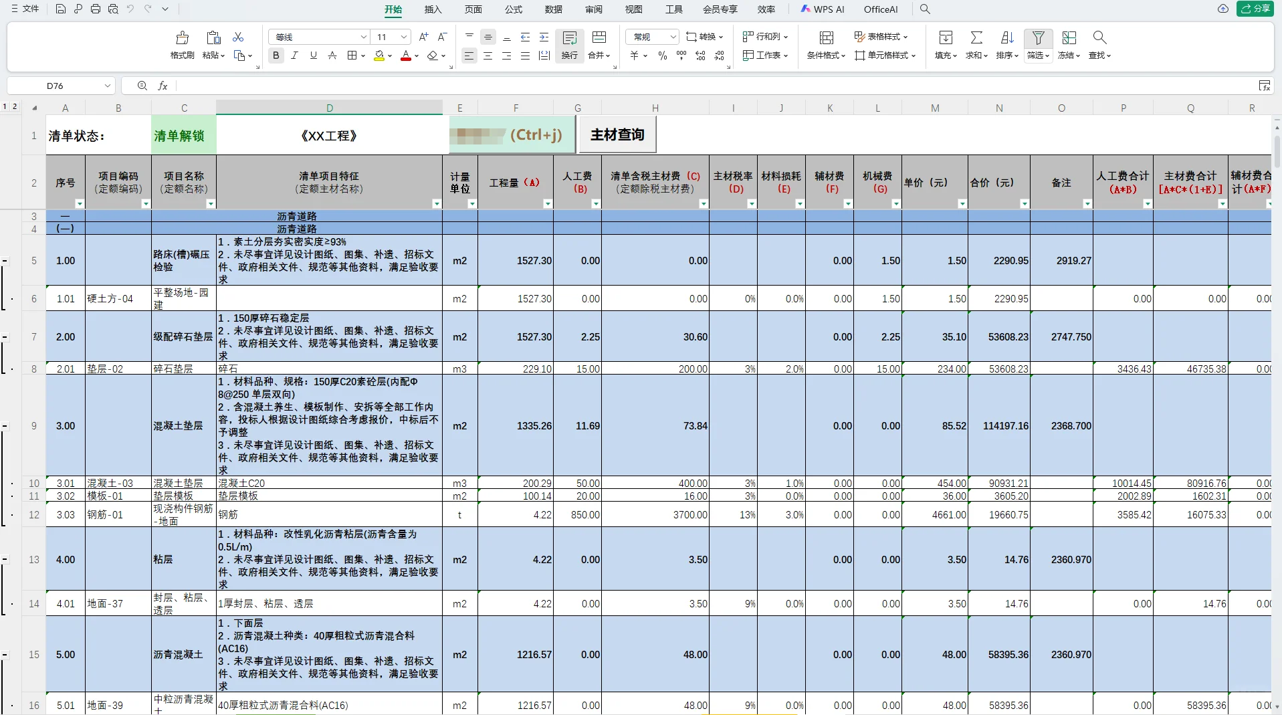Open the AutoSum 求和 function
The image size is (1282, 715).
pyautogui.click(x=975, y=45)
